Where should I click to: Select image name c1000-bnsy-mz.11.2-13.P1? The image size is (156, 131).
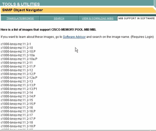coord(19,89)
